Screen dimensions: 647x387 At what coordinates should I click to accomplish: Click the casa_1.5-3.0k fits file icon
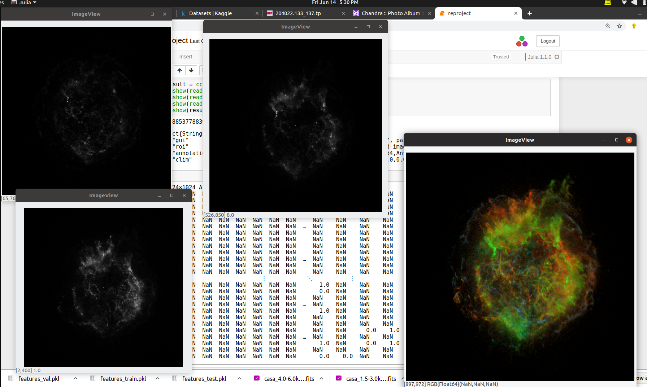point(339,378)
